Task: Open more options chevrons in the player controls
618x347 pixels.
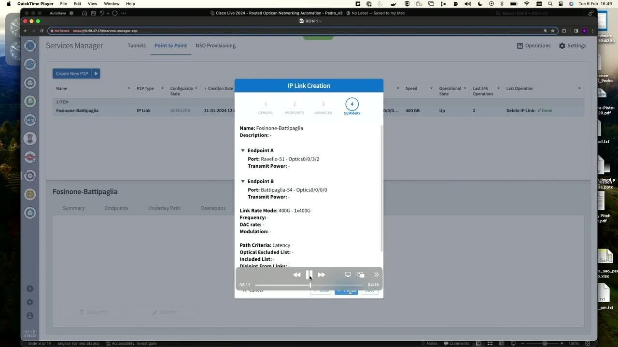Action: 377,275
